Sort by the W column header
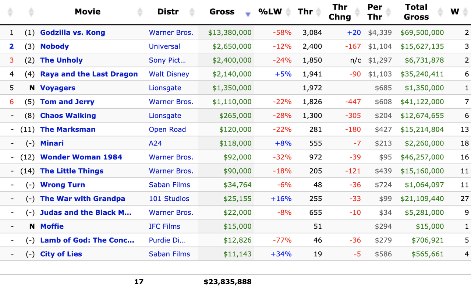 (x=455, y=12)
